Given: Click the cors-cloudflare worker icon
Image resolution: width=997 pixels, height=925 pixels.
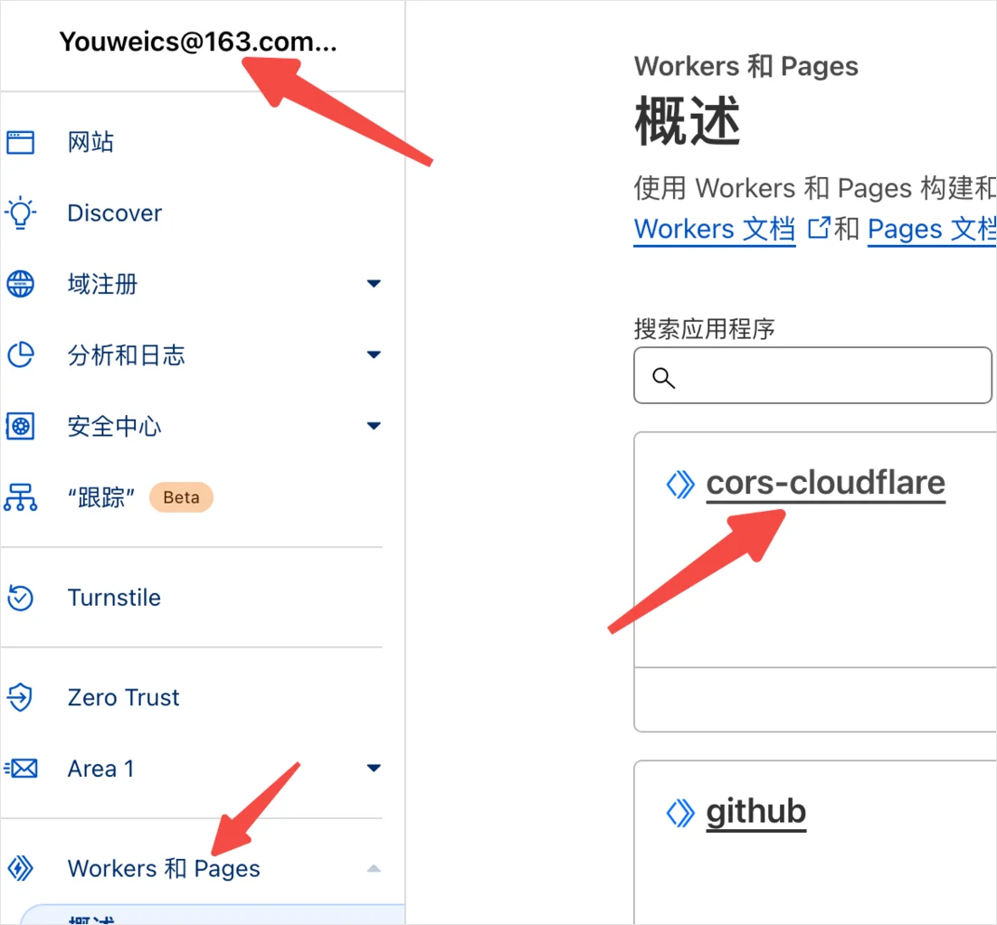Looking at the screenshot, I should pos(680,484).
